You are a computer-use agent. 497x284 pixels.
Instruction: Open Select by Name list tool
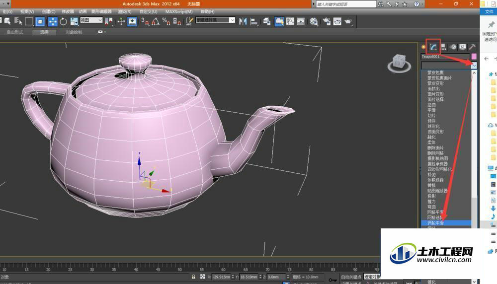(x=18, y=21)
